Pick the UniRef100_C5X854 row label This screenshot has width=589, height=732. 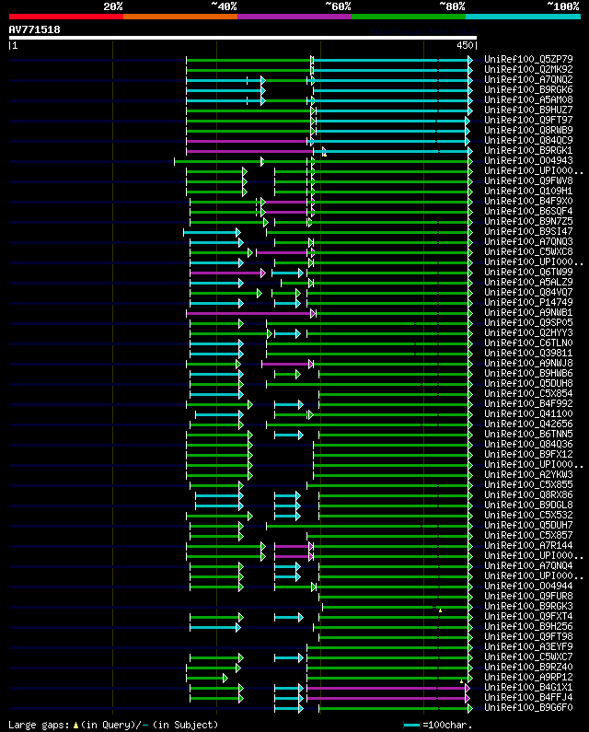click(528, 393)
